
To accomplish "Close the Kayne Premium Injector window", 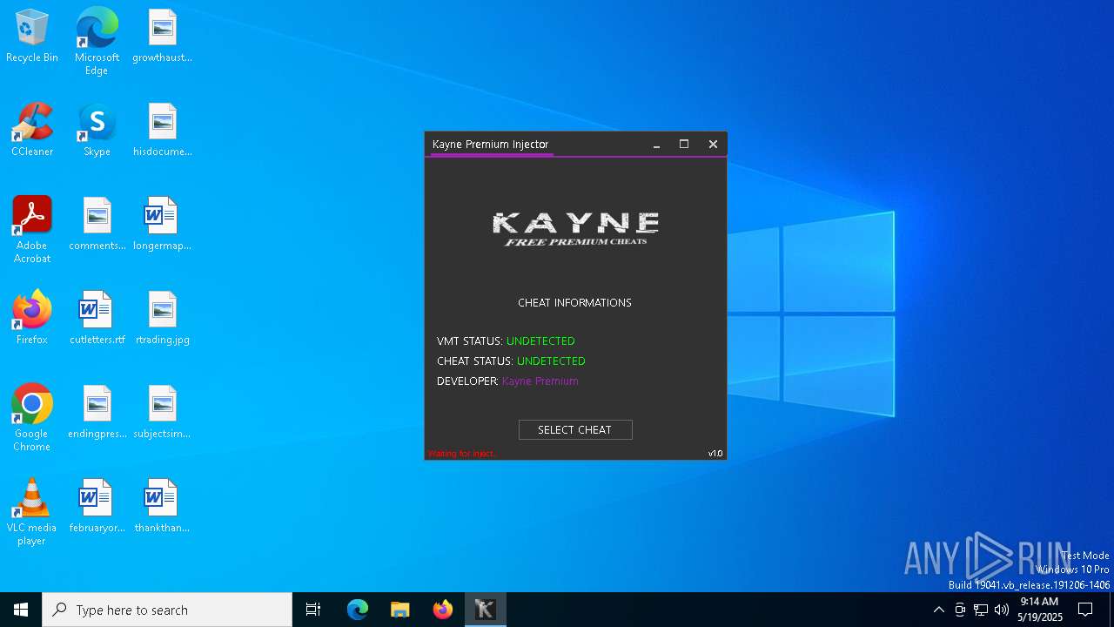I will point(713,145).
